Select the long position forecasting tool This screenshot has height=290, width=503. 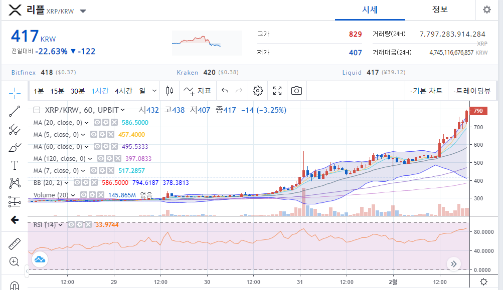[x=15, y=201]
